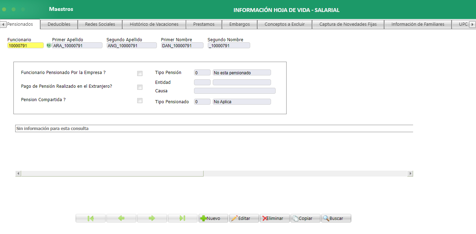476x234 pixels.
Task: Click the last-record navigation button
Action: pyautogui.click(x=182, y=218)
